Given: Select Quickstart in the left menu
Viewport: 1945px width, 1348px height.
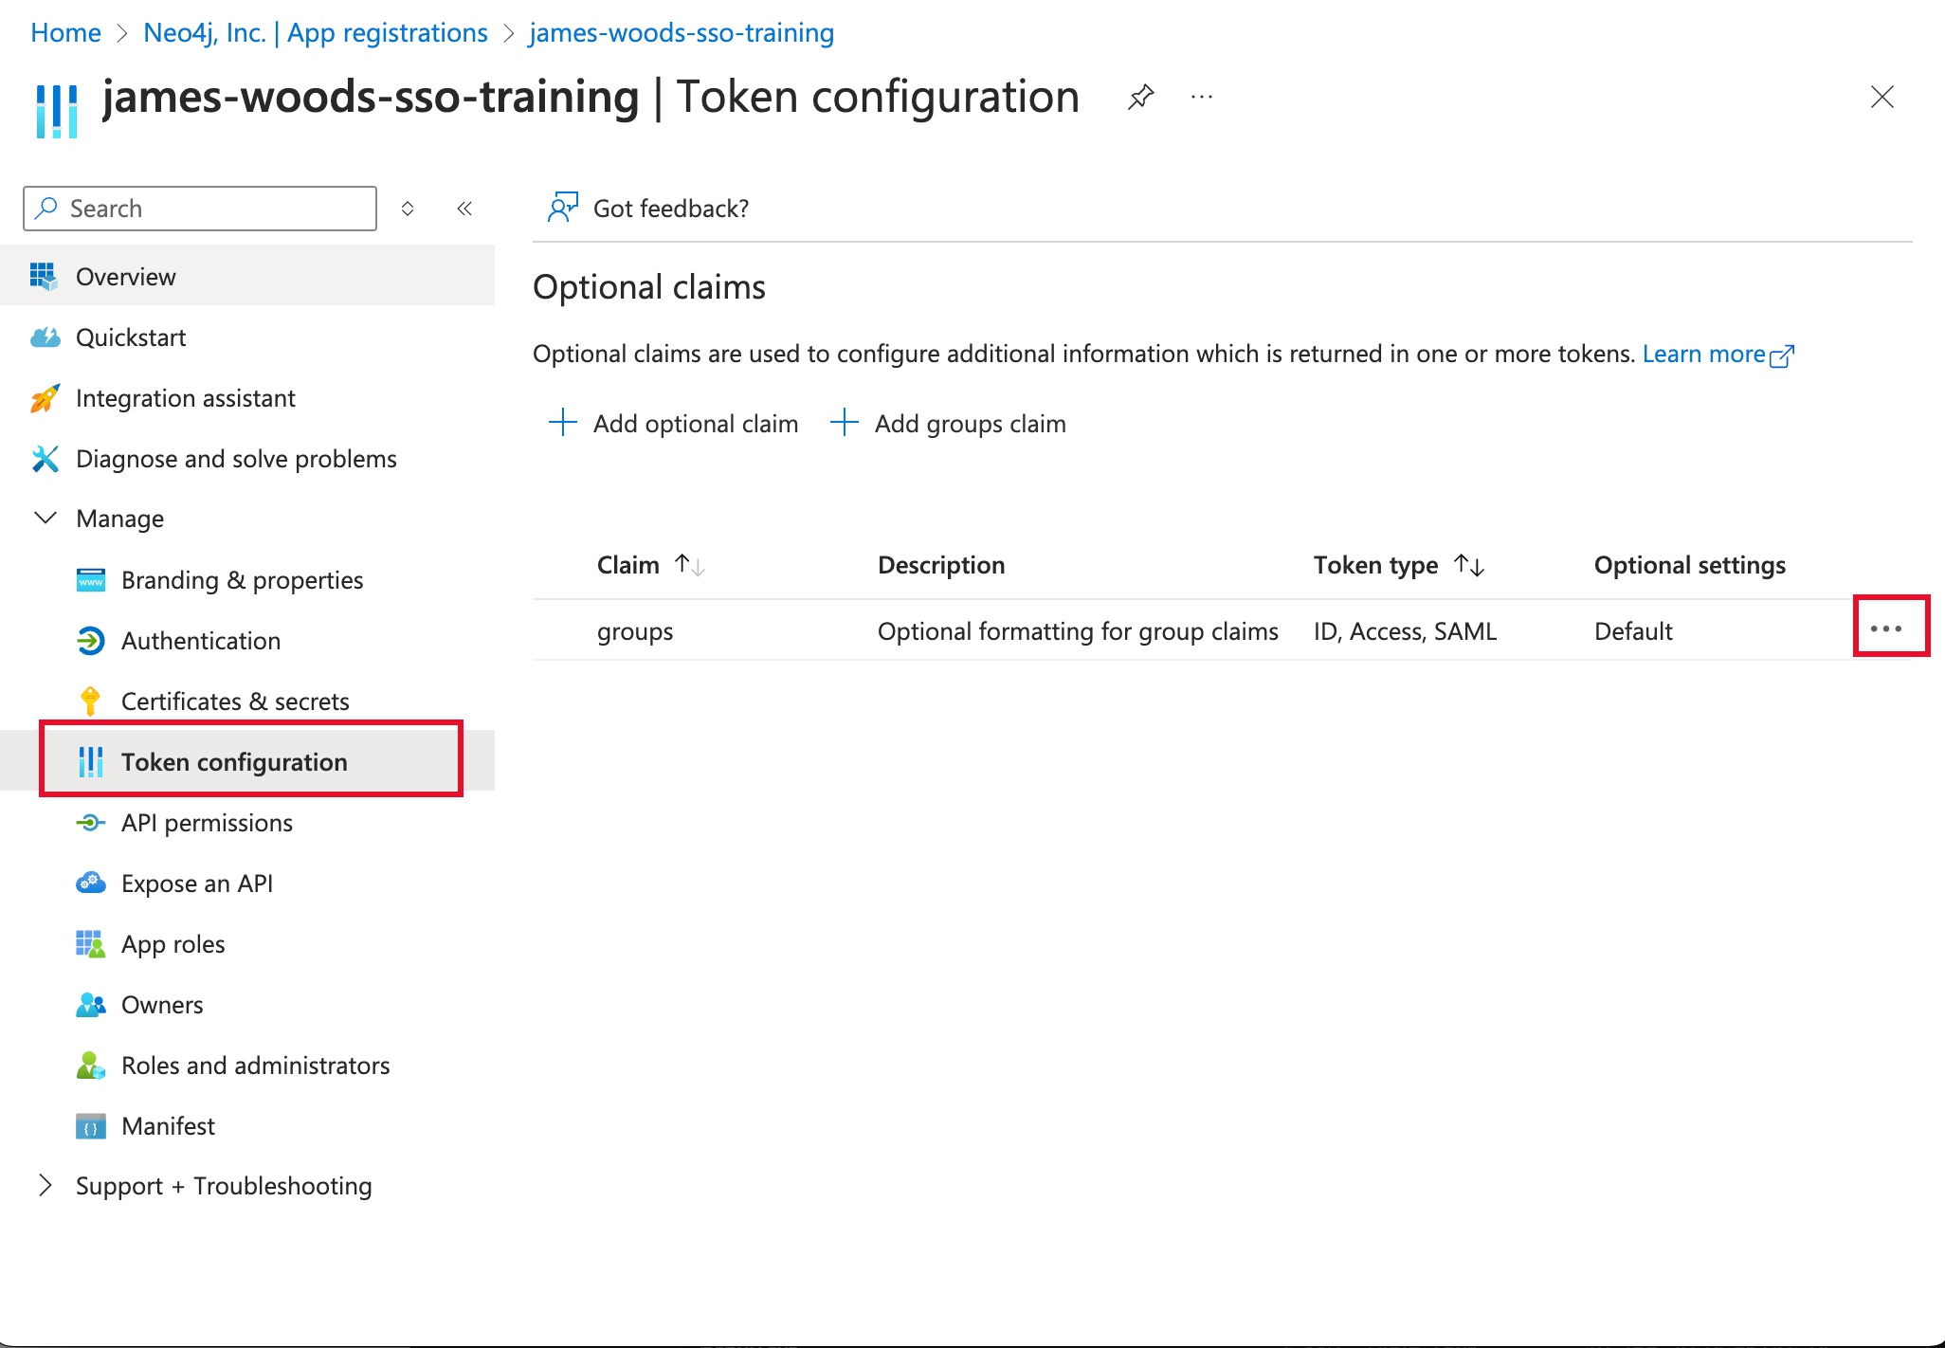Looking at the screenshot, I should click(x=132, y=337).
